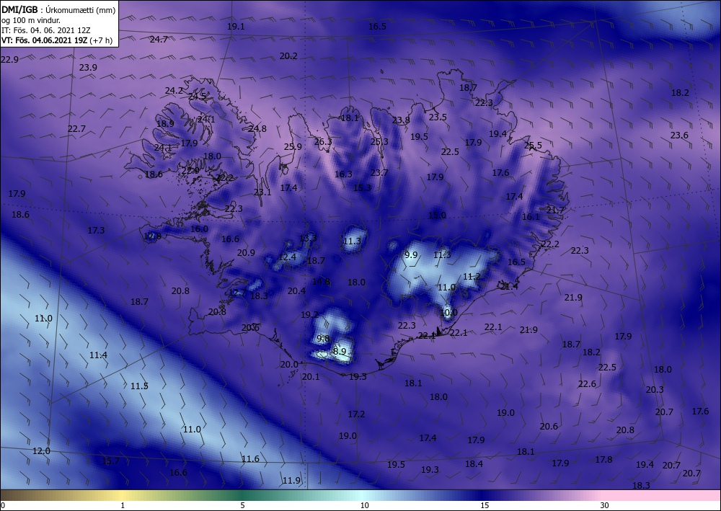Click the 19.2 value on the map

(x=310, y=315)
